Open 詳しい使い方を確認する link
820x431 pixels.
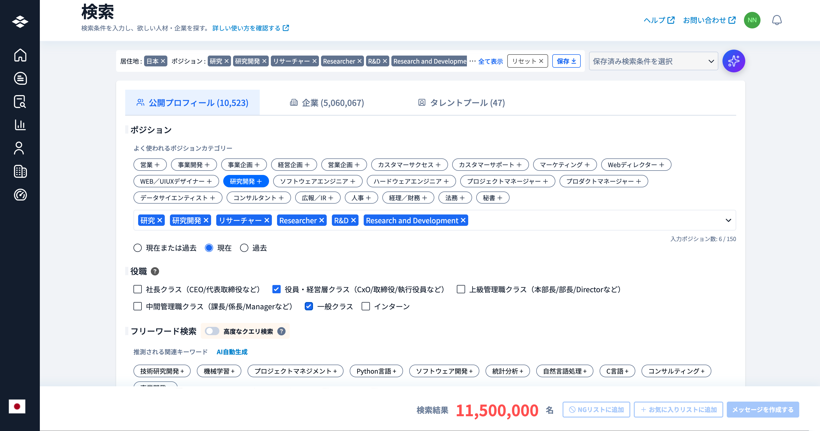250,28
